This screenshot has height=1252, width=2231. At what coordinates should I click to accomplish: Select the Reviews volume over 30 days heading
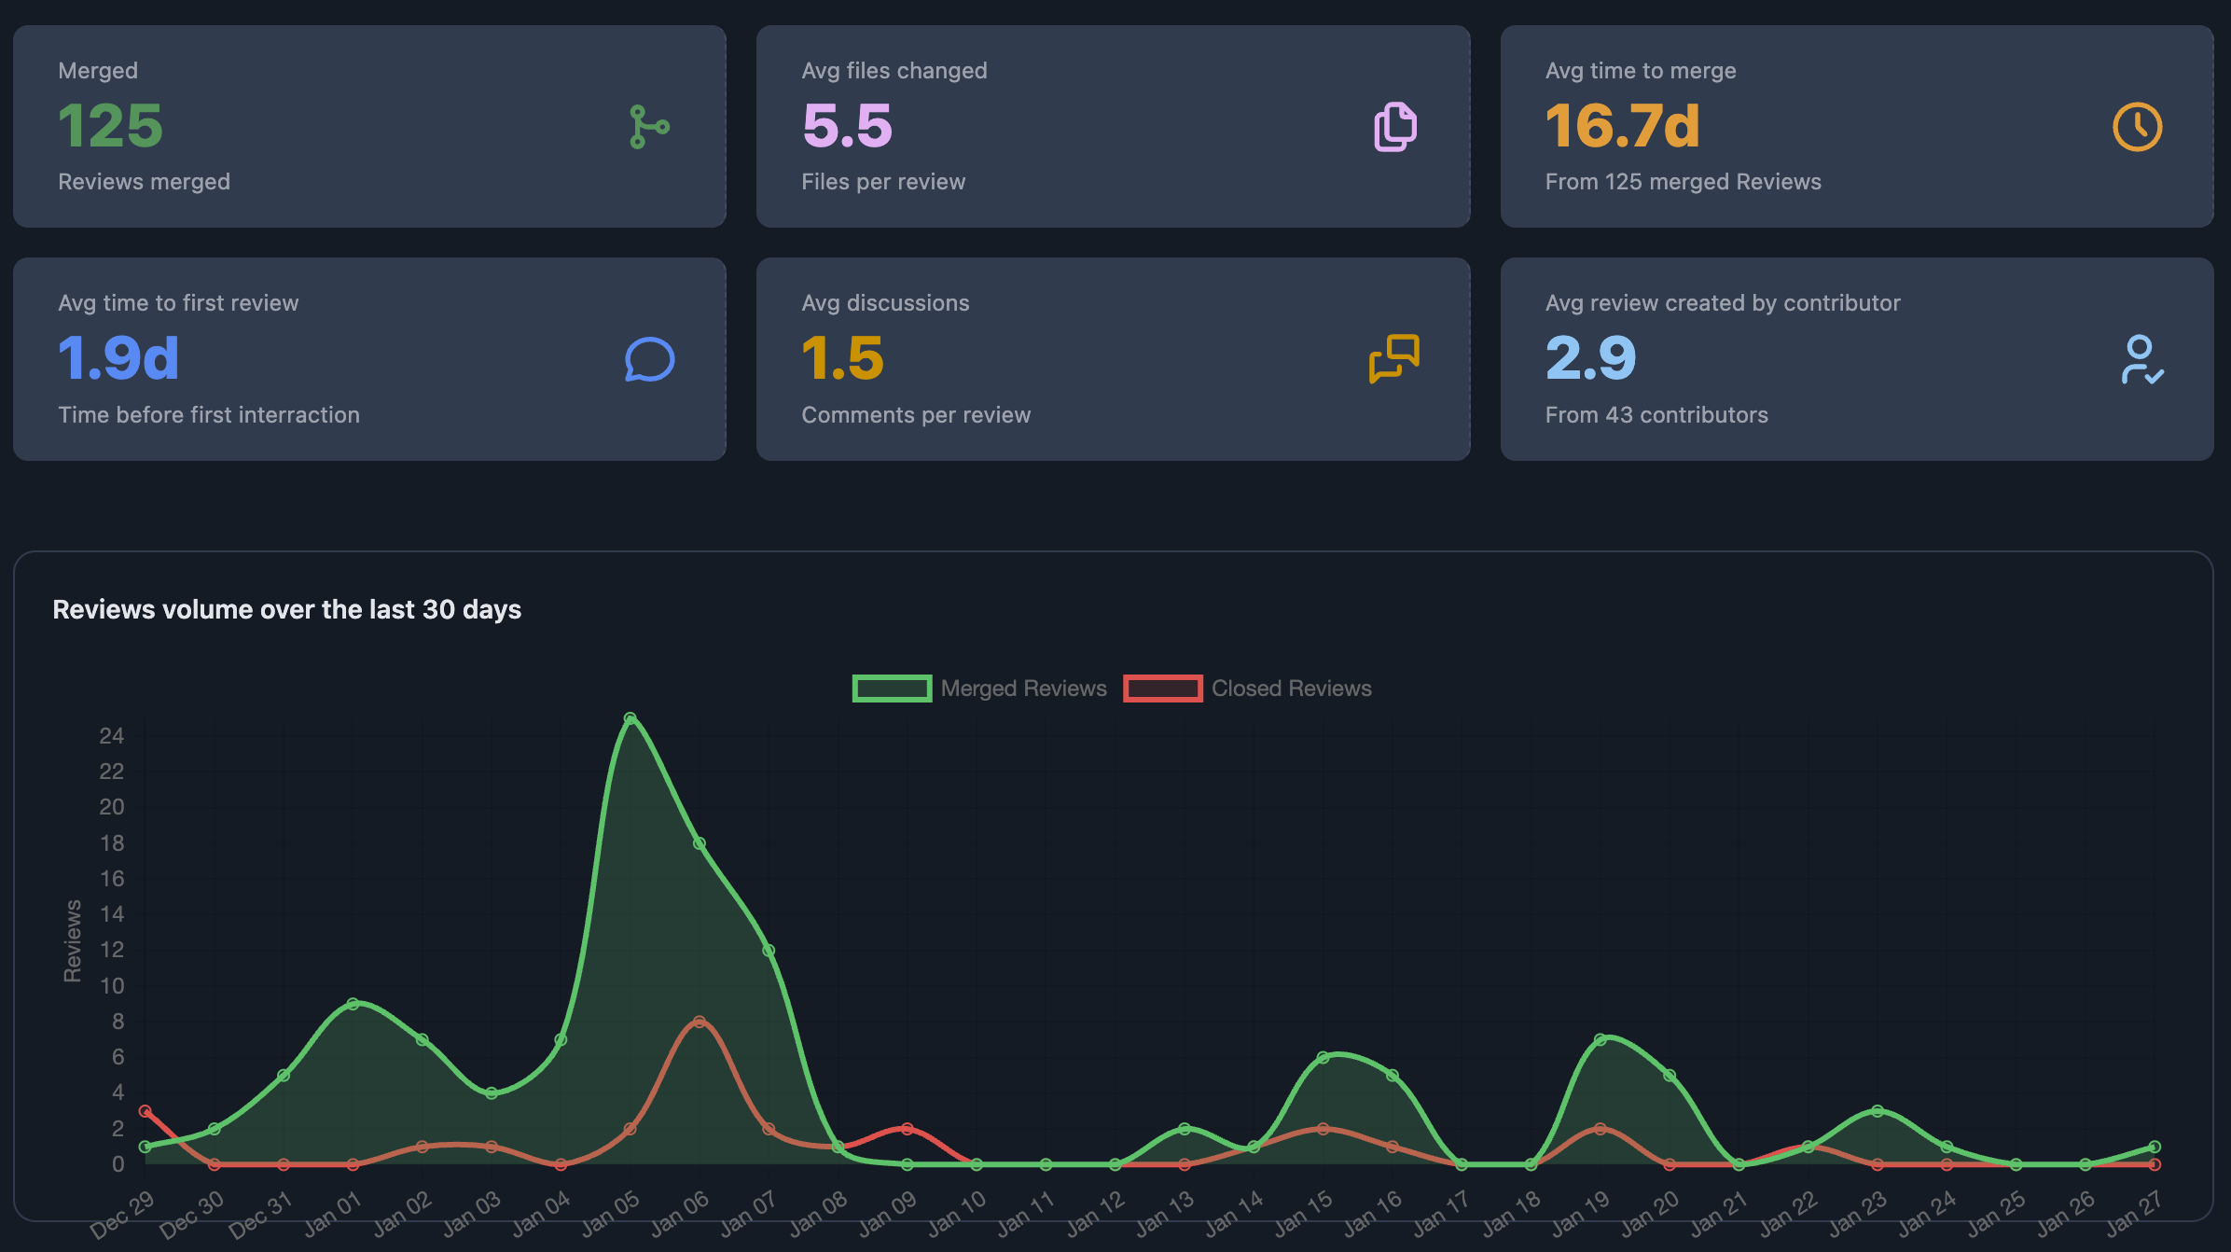click(x=287, y=609)
